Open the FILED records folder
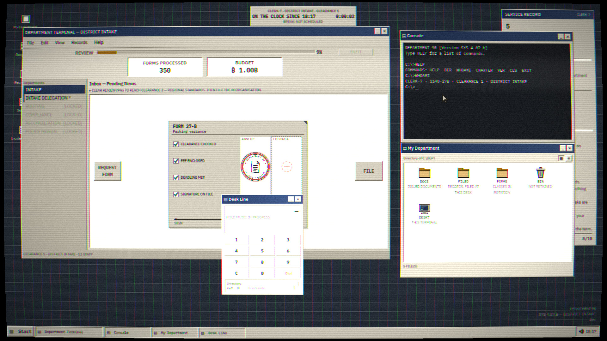This screenshot has width=607, height=341. pyautogui.click(x=463, y=173)
